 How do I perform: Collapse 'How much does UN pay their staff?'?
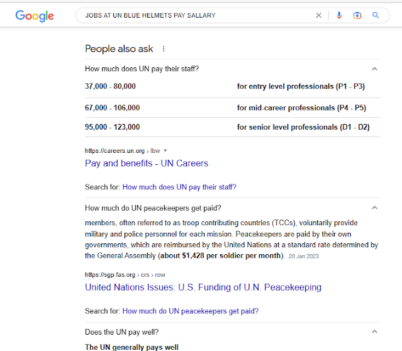pyautogui.click(x=374, y=69)
